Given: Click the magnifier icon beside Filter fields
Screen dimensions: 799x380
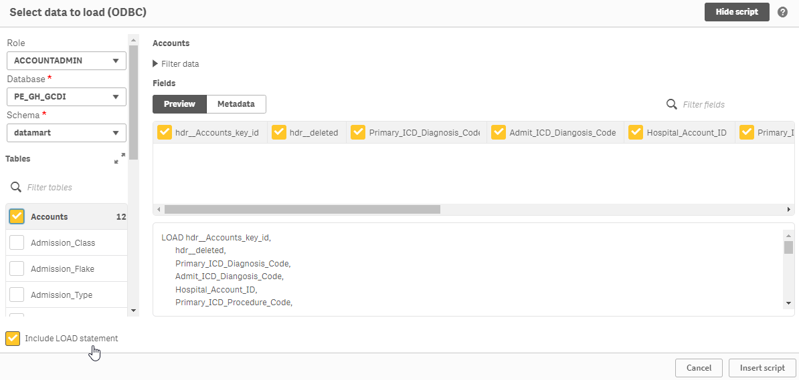Looking at the screenshot, I should pyautogui.click(x=672, y=104).
